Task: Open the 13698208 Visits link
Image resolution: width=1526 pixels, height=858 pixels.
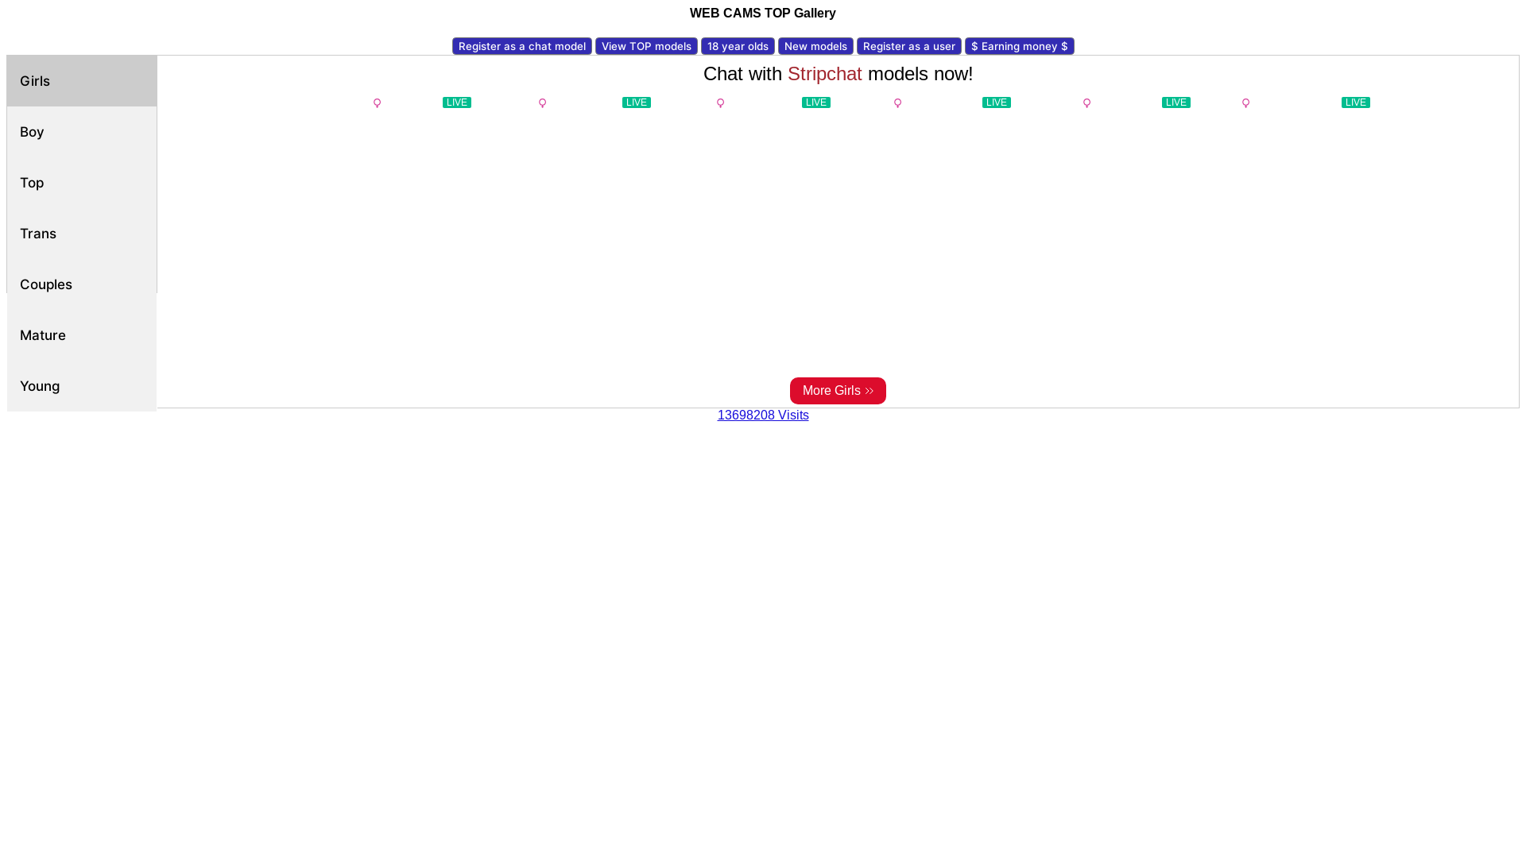Action: (763, 415)
